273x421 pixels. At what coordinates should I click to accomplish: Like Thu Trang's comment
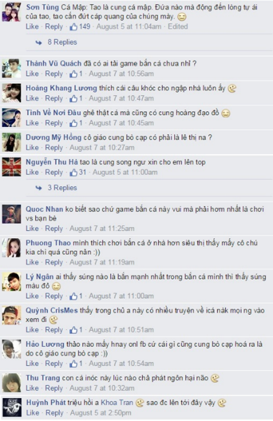32,388
